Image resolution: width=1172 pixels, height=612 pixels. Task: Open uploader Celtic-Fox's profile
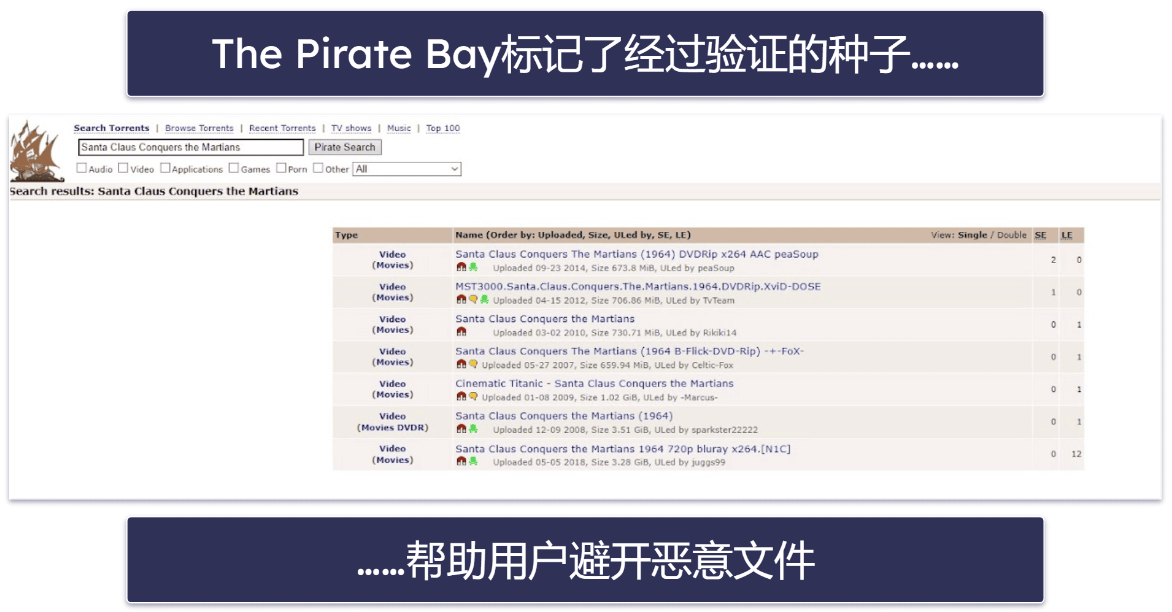[712, 365]
